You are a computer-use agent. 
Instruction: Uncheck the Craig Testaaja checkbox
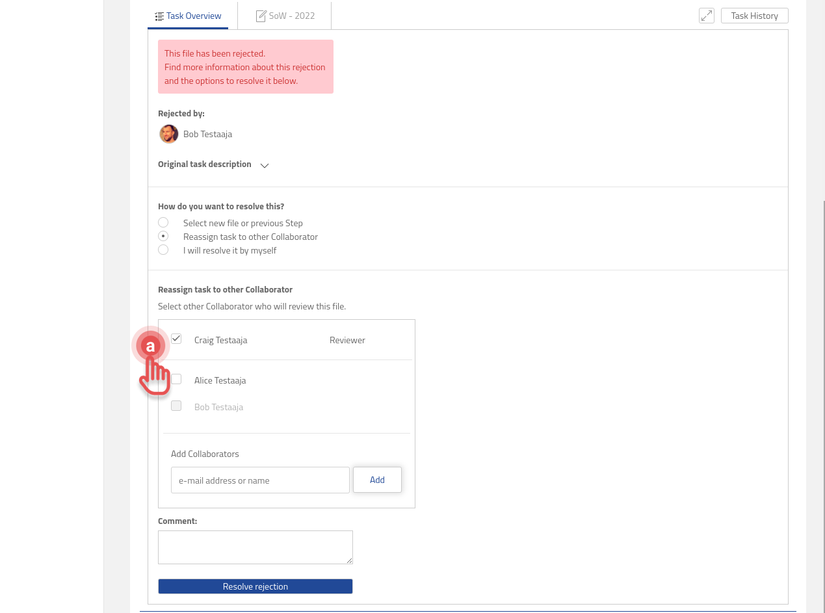point(176,338)
